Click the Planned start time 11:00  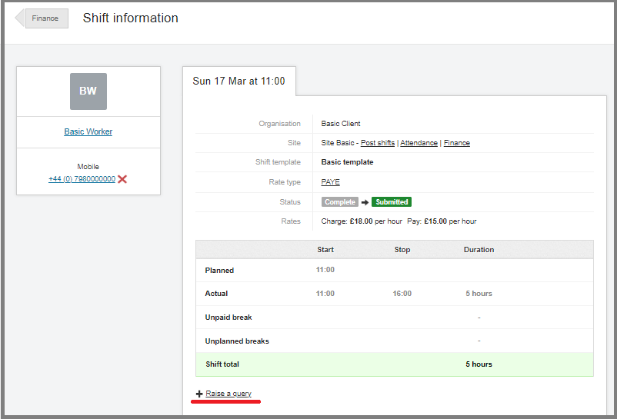pyautogui.click(x=325, y=270)
